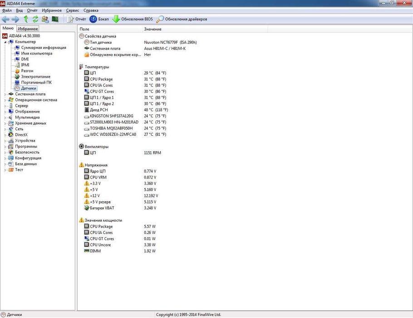Click the Тест tree icon

11,169
